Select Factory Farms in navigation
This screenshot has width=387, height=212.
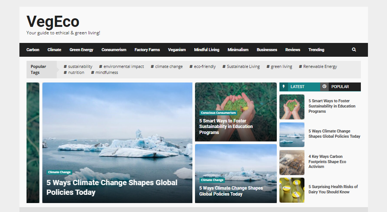click(x=147, y=50)
